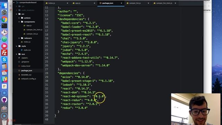Image resolution: width=222 pixels, height=125 pixels.
Task: Click the "dependencies" key in code
Action: tap(69, 73)
